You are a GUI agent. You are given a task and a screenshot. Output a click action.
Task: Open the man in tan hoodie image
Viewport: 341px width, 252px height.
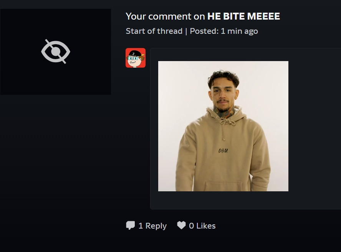pos(223,126)
